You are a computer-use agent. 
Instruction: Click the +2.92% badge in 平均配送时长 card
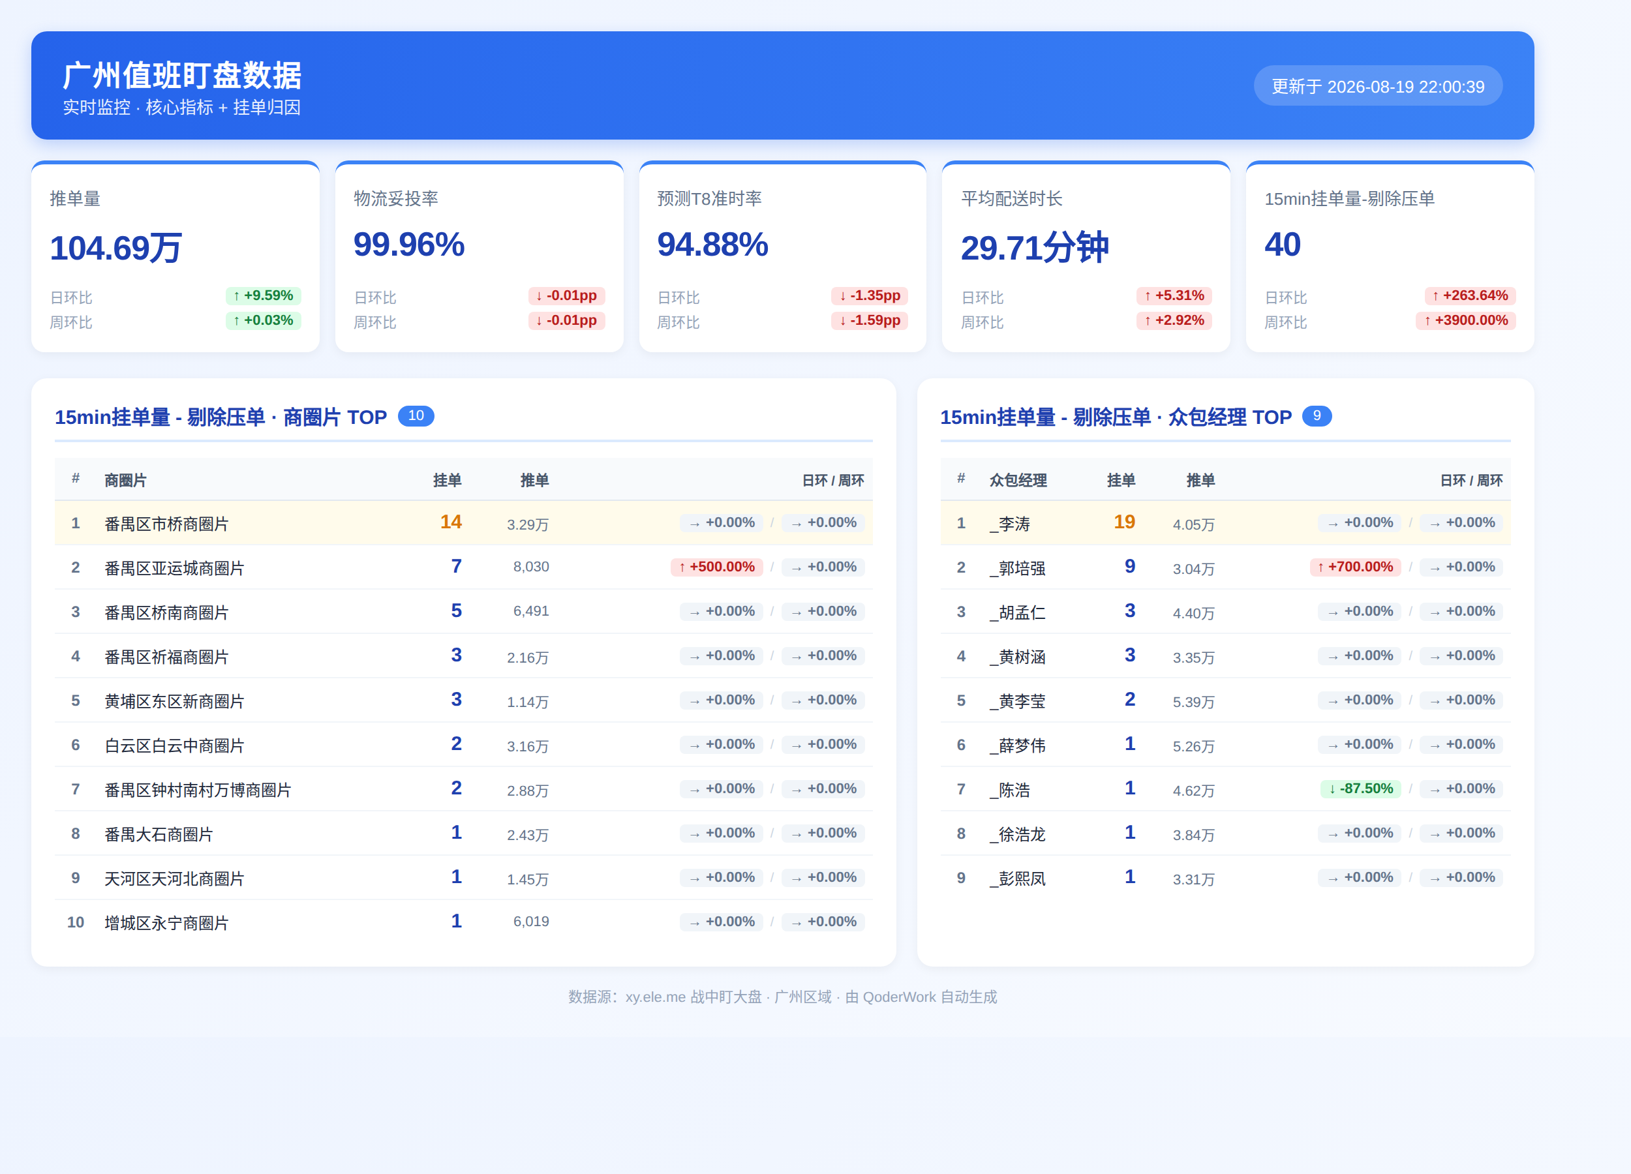[x=1174, y=320]
